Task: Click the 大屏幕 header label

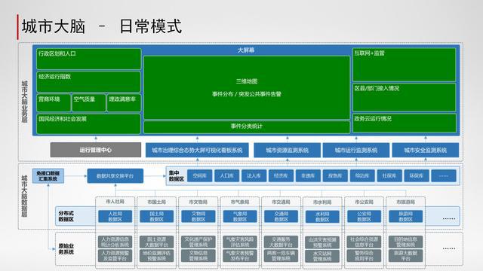Action: [x=246, y=50]
